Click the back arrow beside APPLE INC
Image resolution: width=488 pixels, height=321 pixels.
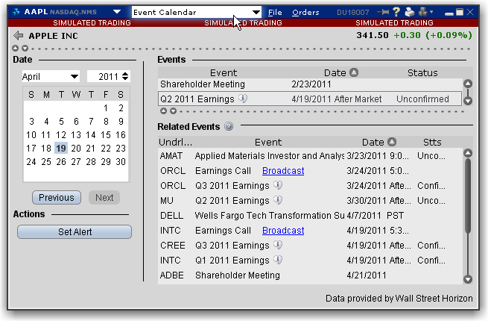tap(19, 36)
